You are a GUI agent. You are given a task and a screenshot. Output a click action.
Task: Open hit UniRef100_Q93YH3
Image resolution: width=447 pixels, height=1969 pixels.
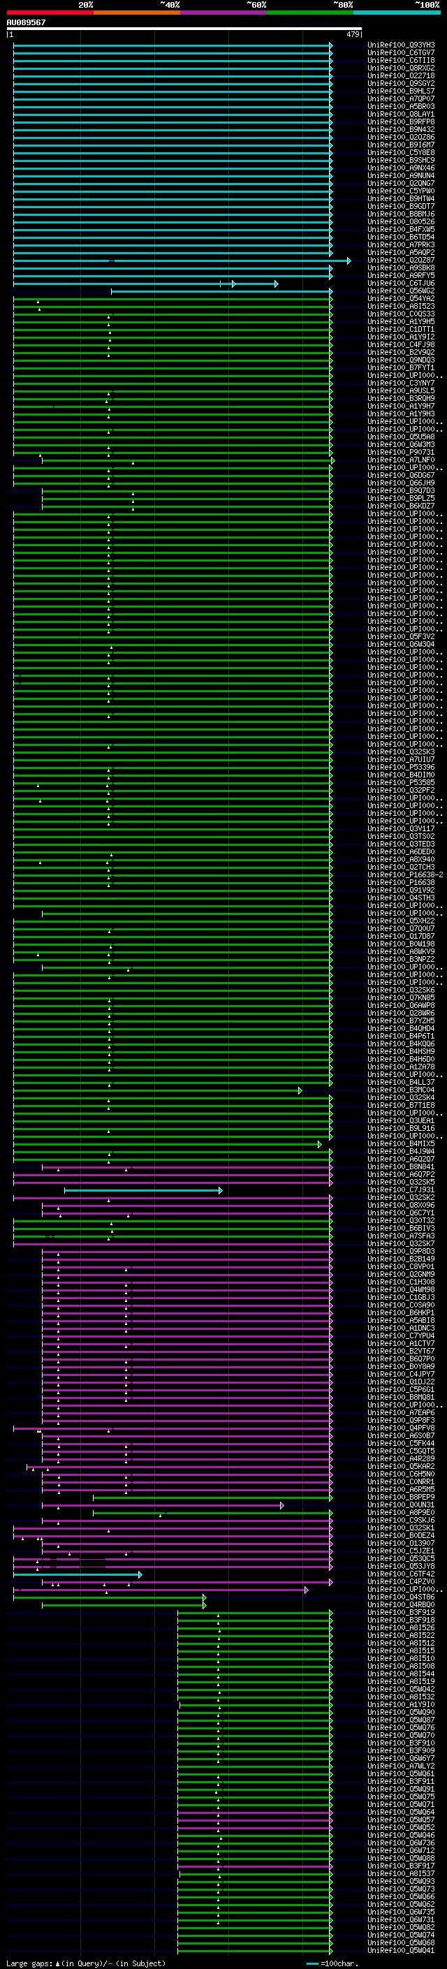point(401,45)
